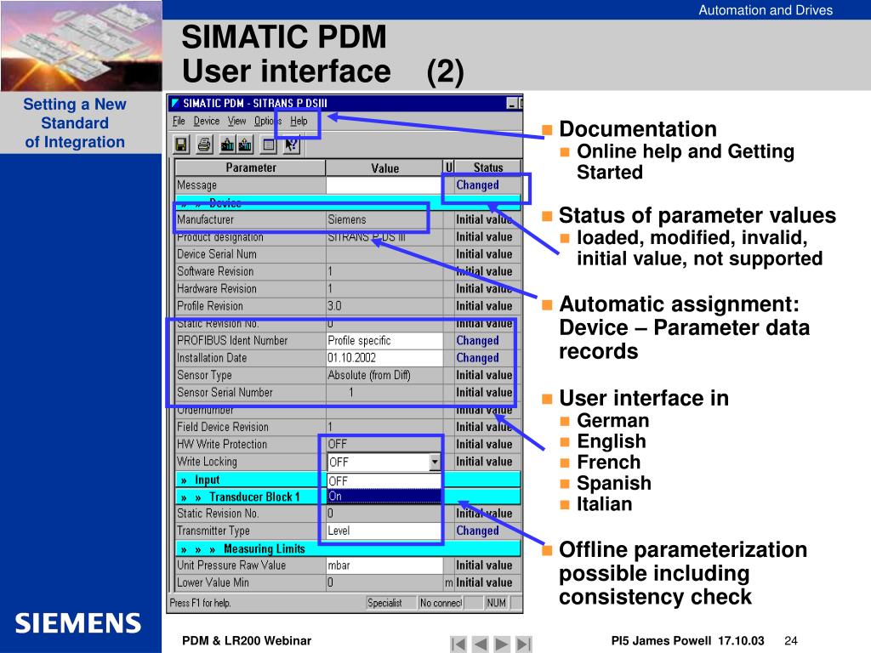Open the File menu
Viewport: 871px width, 653px height.
[179, 121]
